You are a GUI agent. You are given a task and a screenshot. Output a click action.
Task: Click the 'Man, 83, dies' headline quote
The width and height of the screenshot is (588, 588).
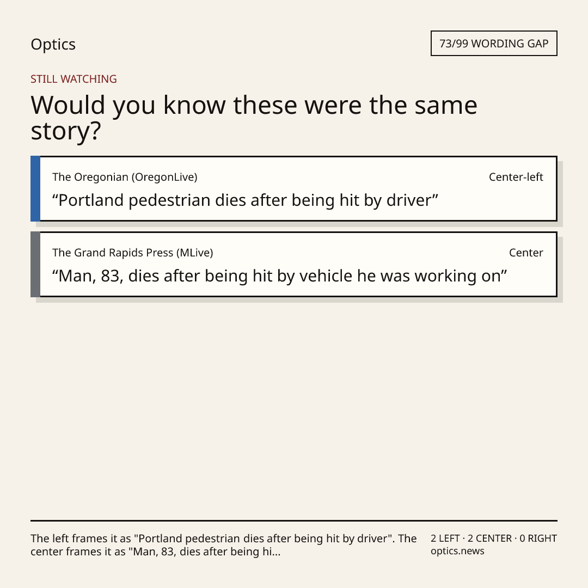click(279, 276)
